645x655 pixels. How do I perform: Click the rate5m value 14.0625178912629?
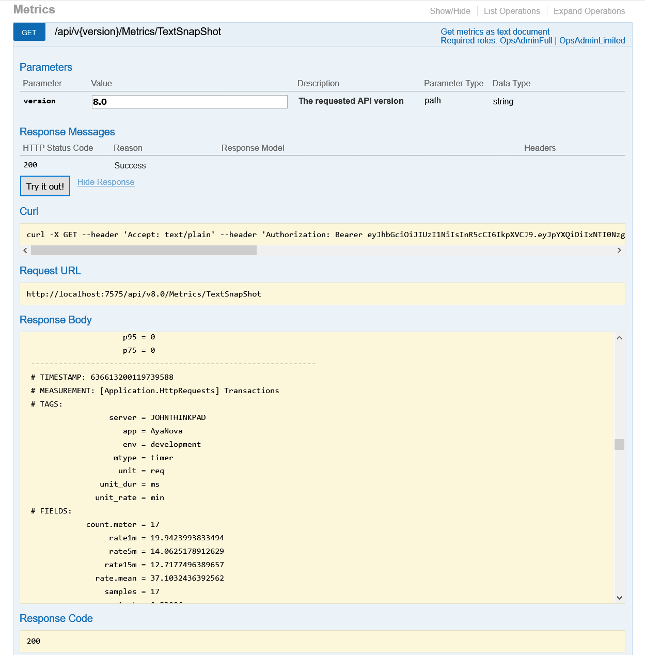click(187, 551)
